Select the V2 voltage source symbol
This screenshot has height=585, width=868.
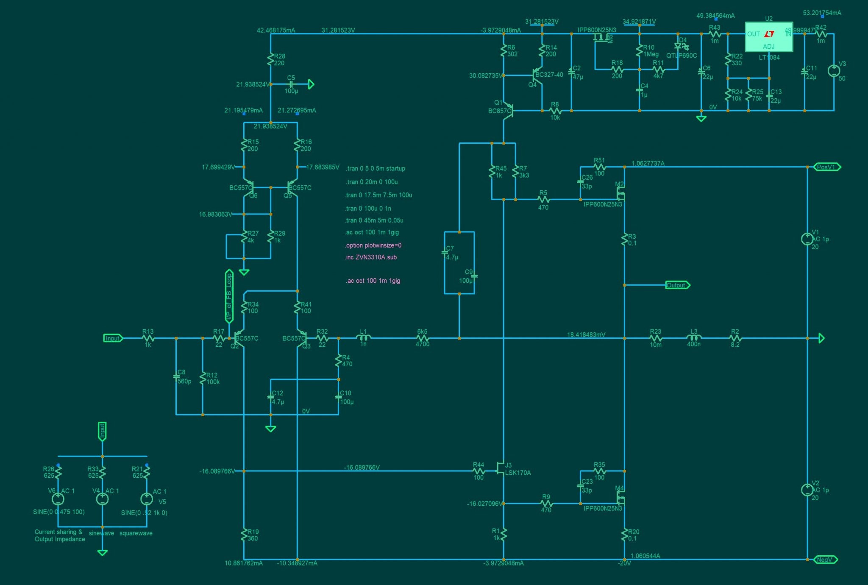[807, 490]
